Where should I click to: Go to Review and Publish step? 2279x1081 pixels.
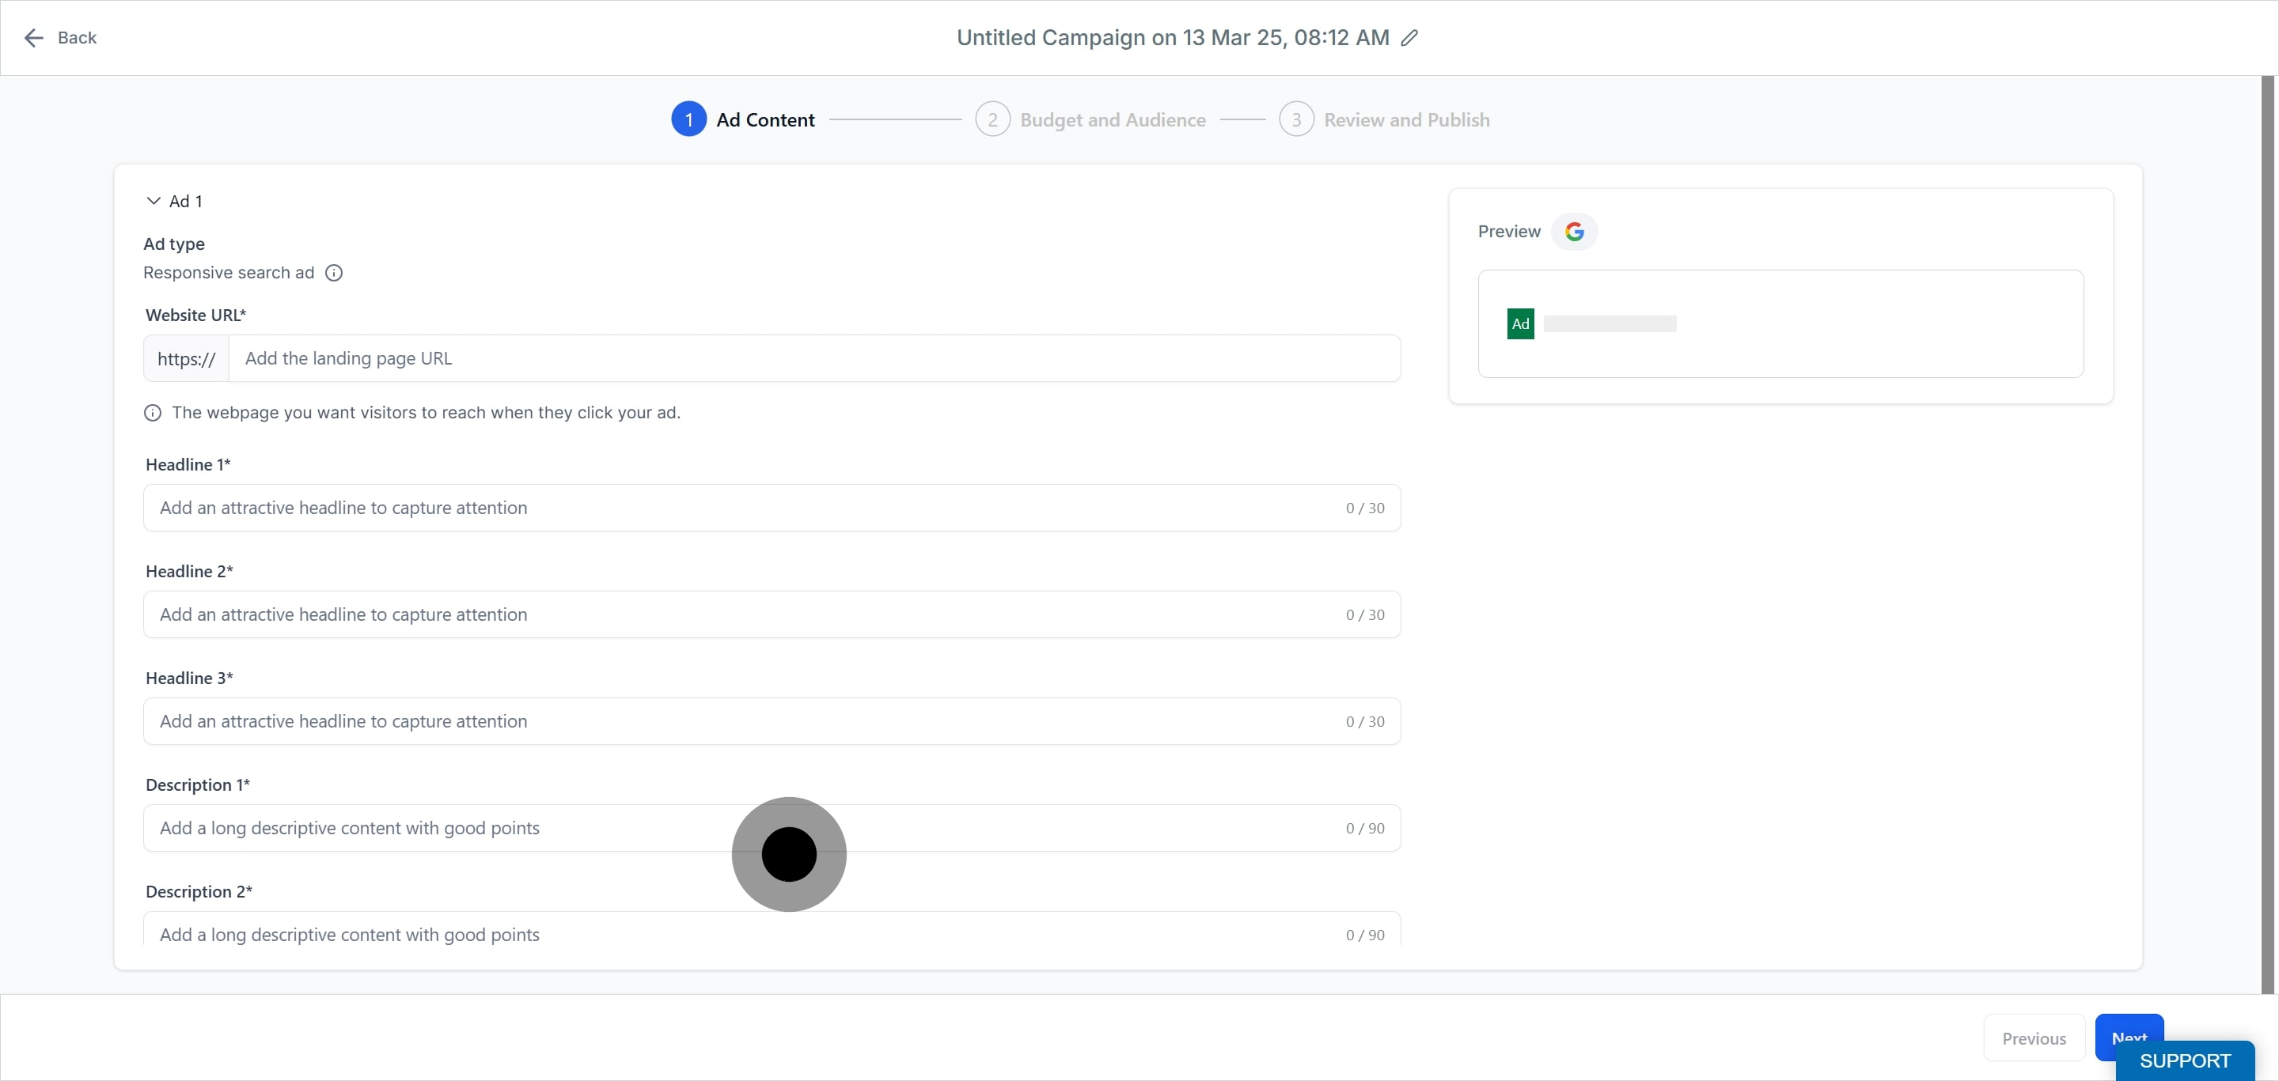[1407, 120]
